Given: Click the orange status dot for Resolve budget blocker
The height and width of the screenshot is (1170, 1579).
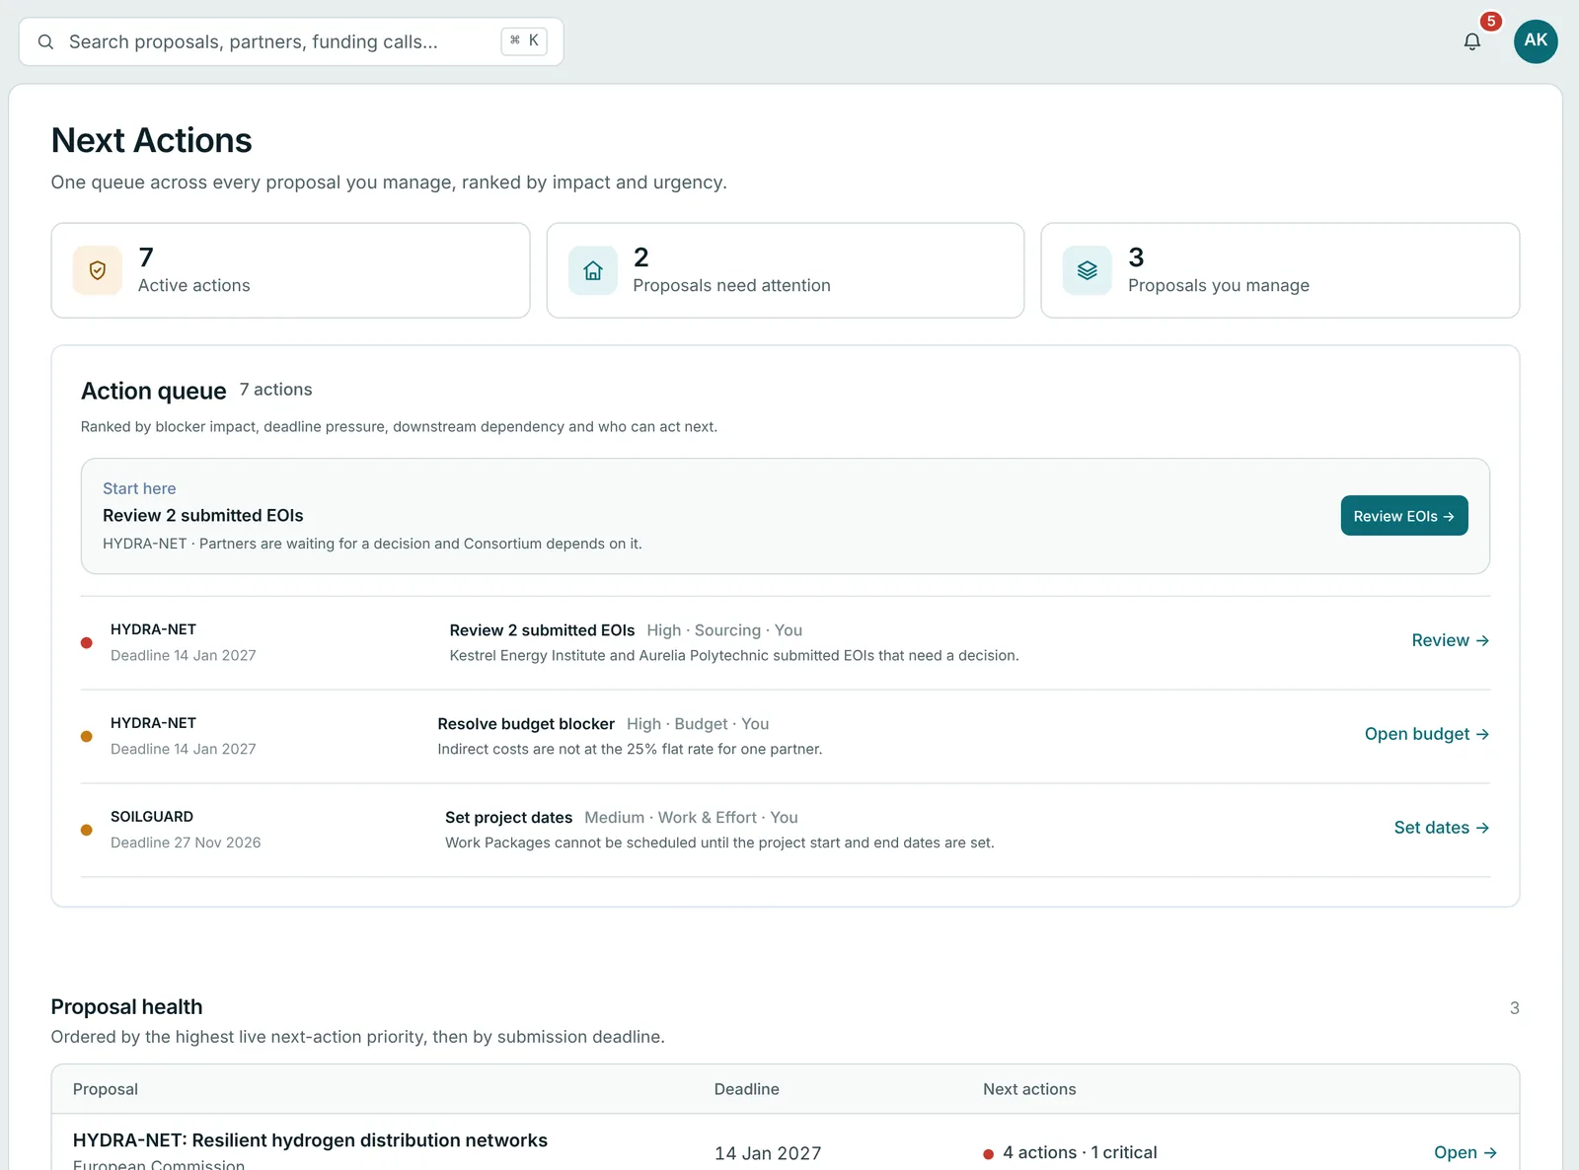Looking at the screenshot, I should pos(87,736).
